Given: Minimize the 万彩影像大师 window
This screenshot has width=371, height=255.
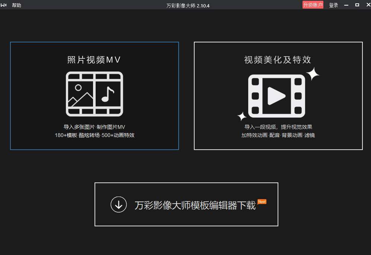Looking at the screenshot, I should click(346, 5).
